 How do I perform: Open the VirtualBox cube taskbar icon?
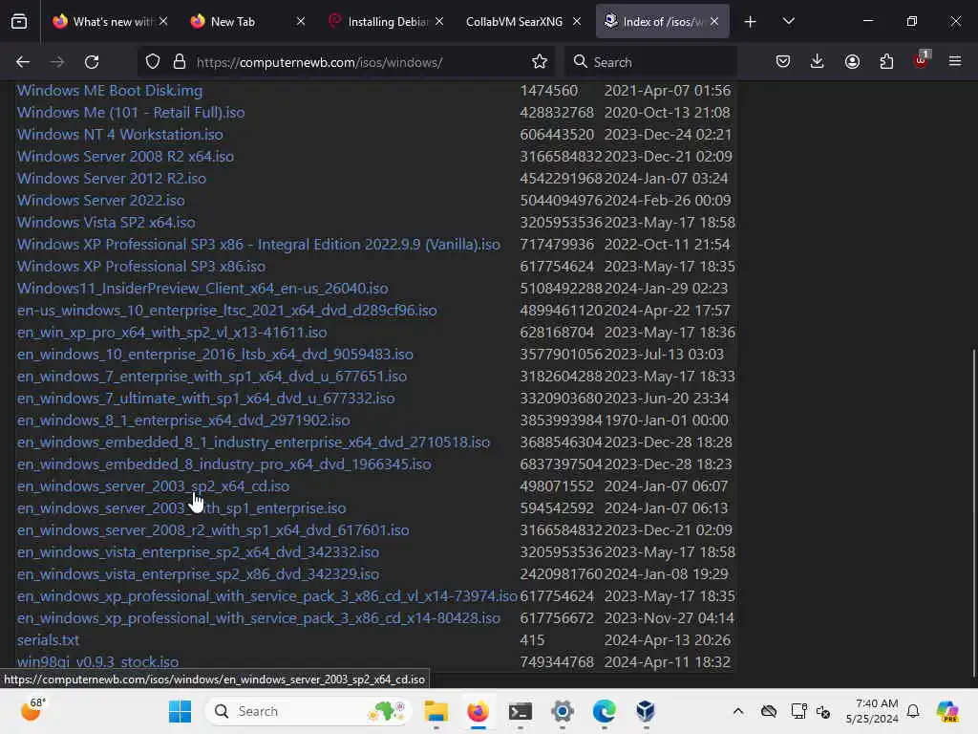(x=646, y=711)
